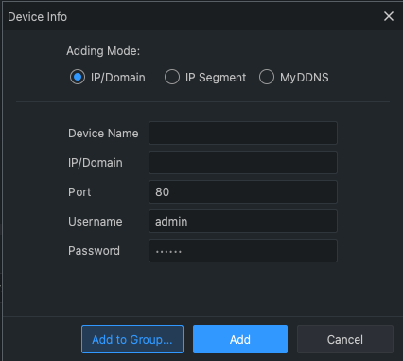Click the 'Adding Mode:' label

[x=103, y=51]
